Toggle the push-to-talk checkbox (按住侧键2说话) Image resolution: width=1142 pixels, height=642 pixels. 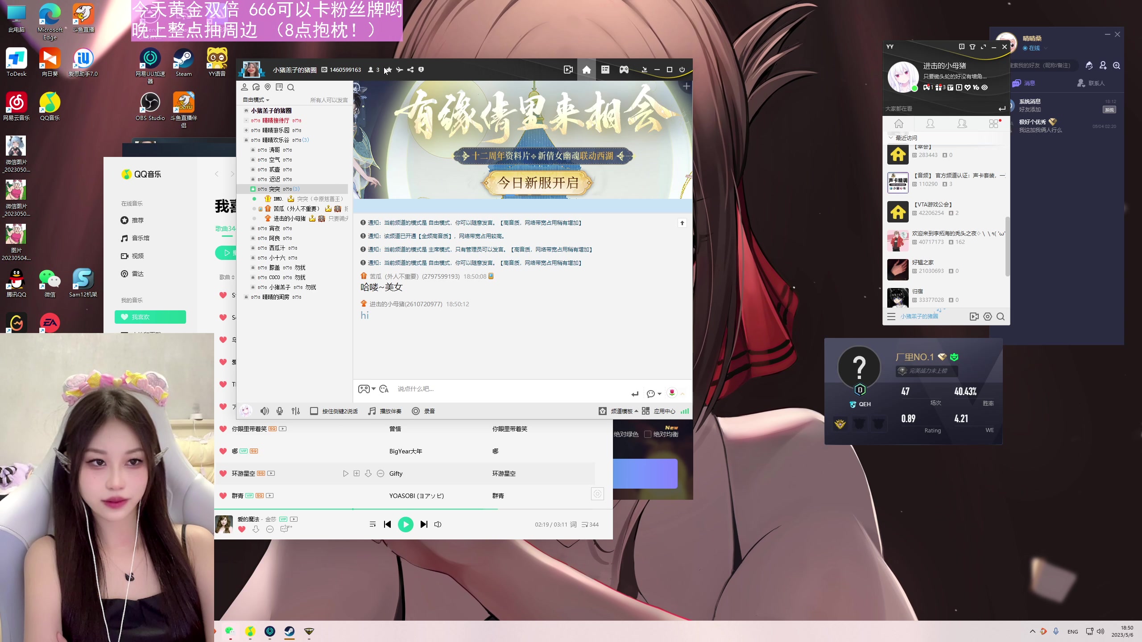pyautogui.click(x=314, y=411)
